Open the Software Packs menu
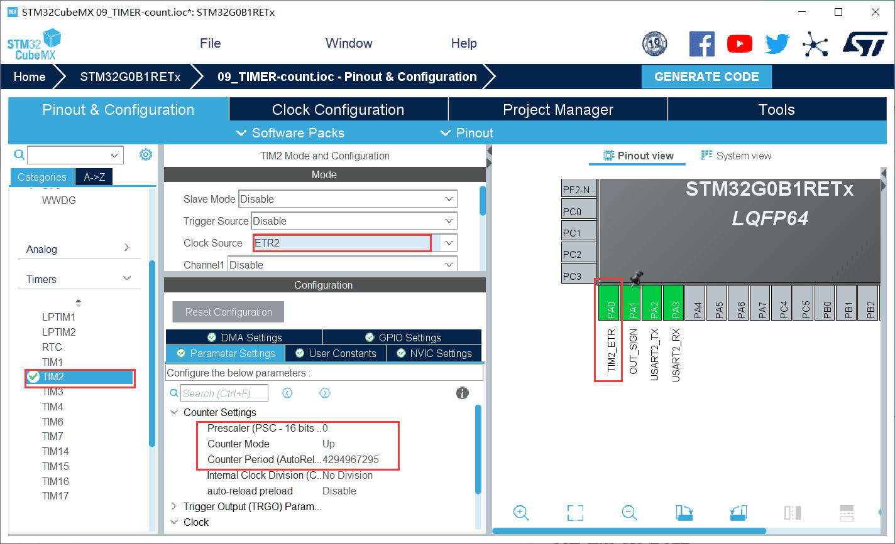Screen dimensions: 895x544 (x=290, y=133)
